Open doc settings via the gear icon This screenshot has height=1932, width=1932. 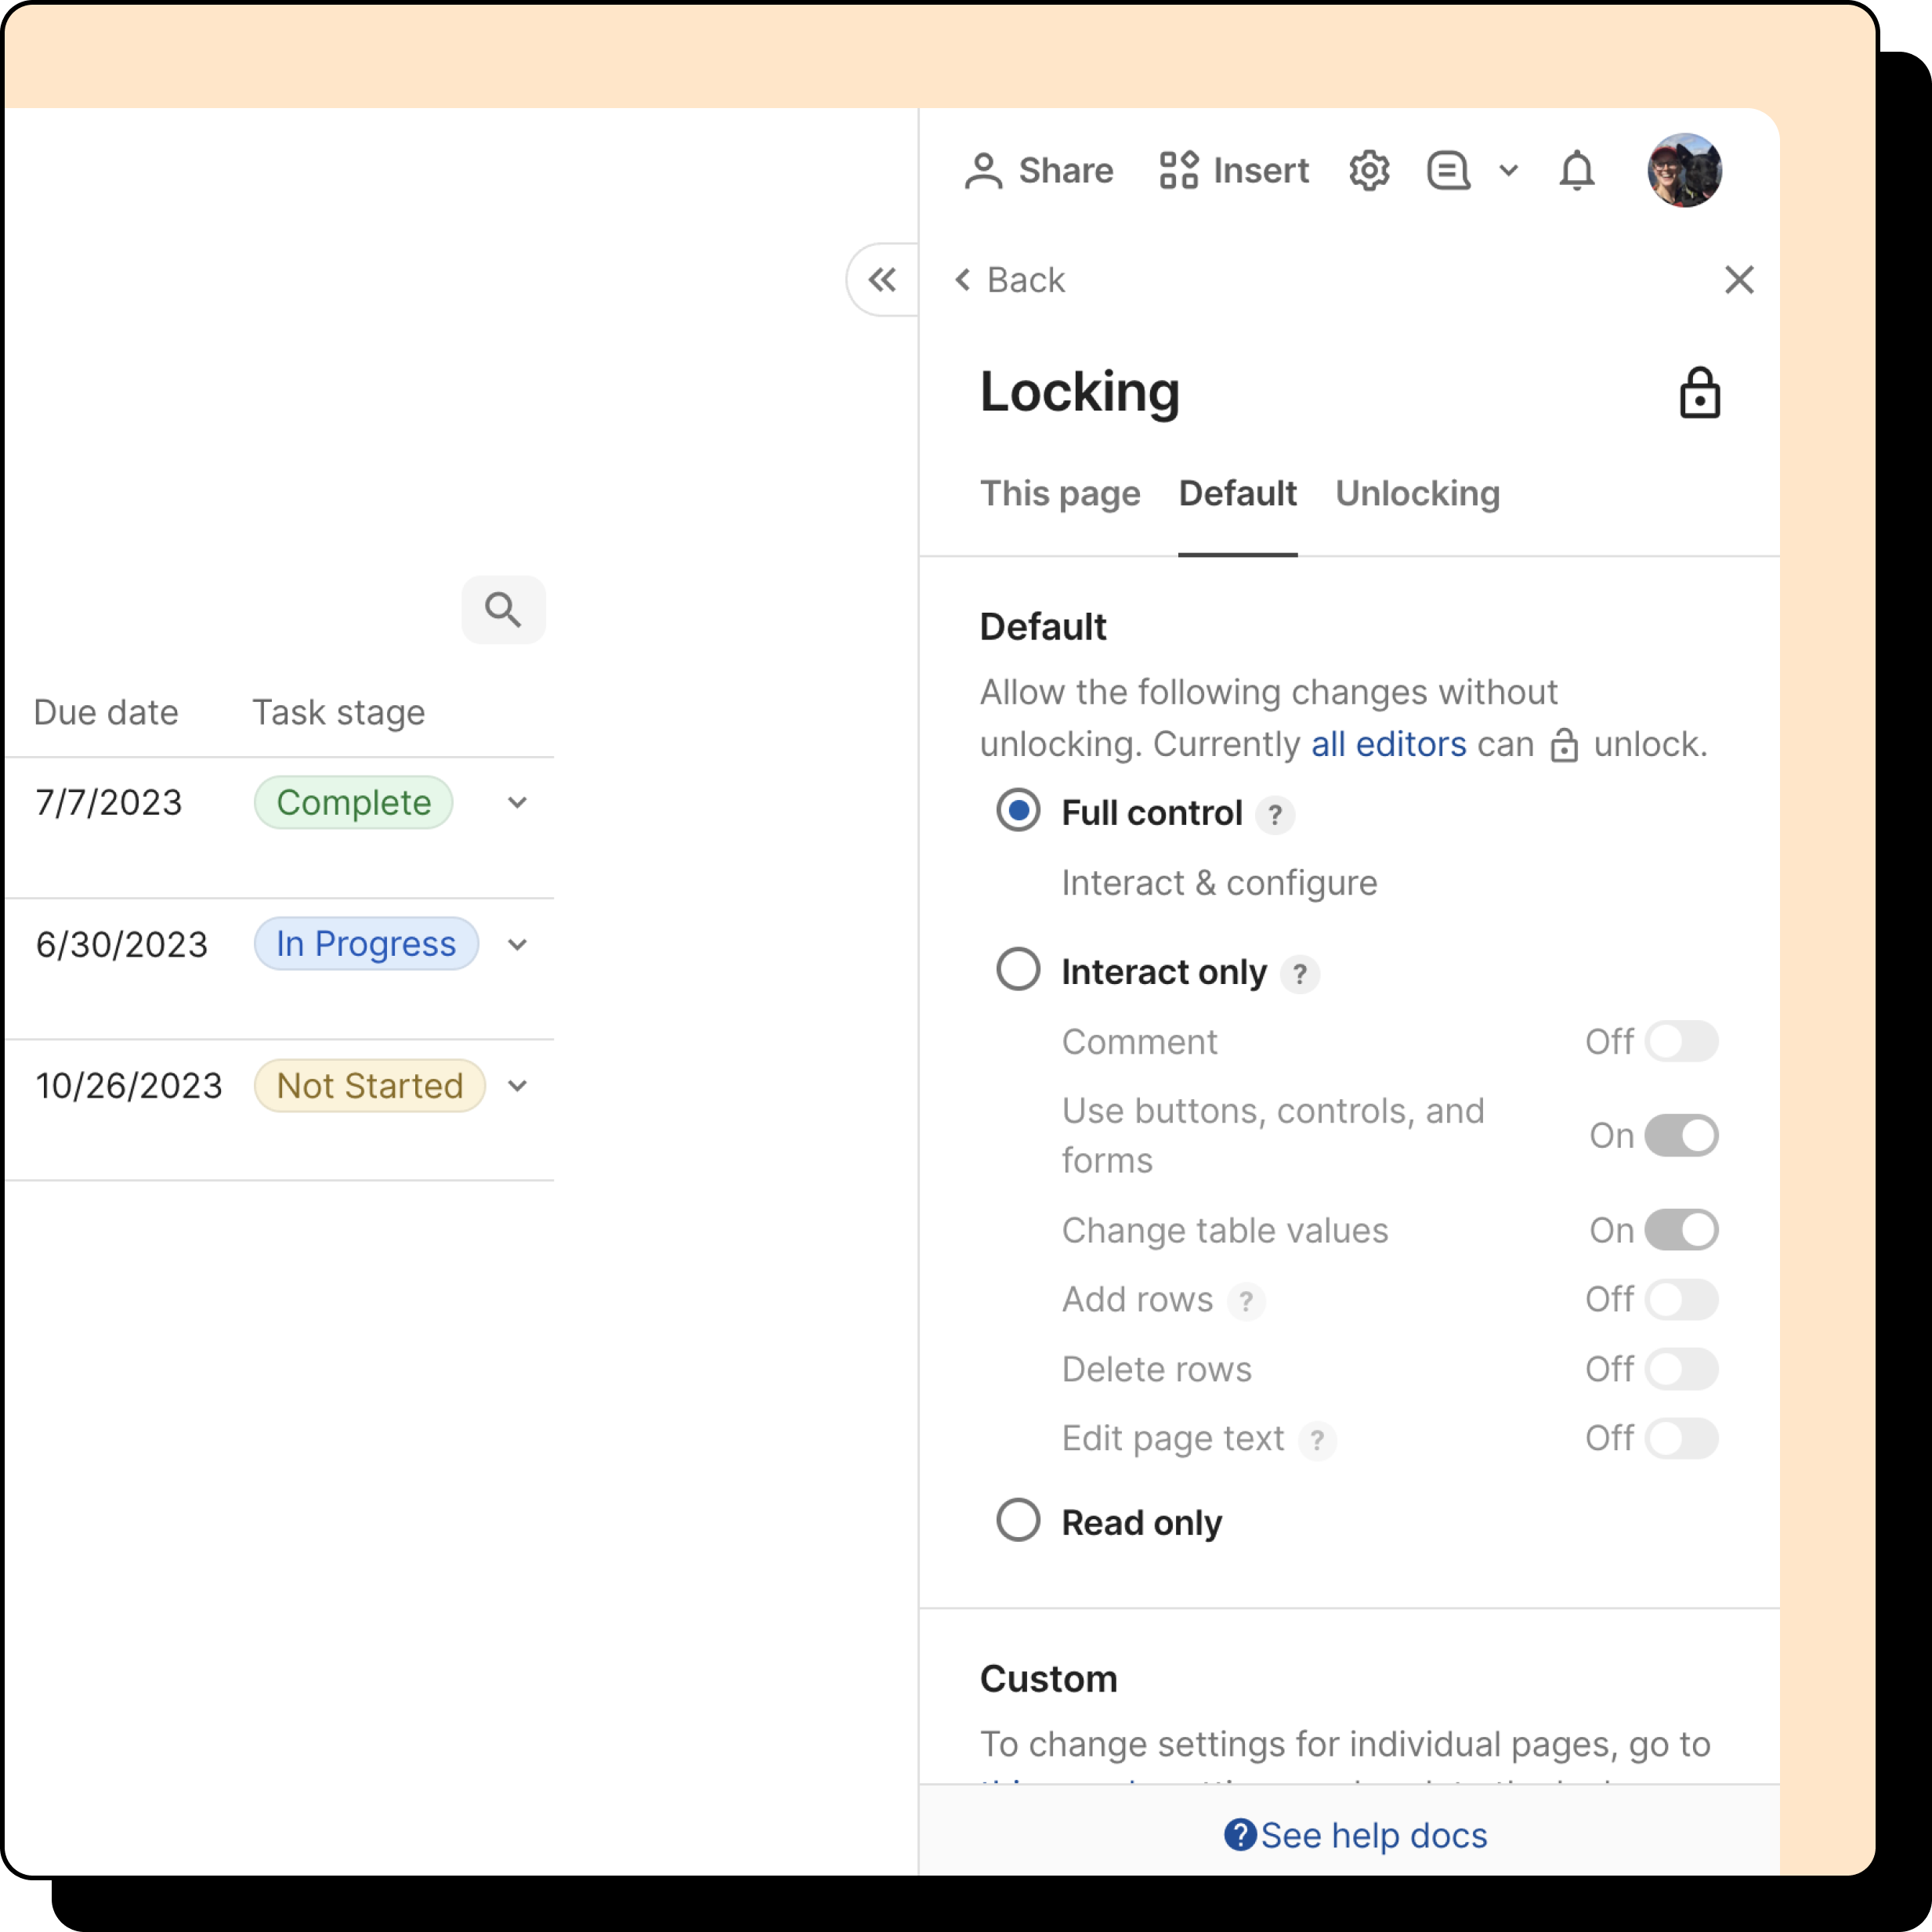click(1369, 170)
